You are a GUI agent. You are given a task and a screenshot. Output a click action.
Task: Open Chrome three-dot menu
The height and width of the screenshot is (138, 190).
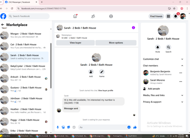[x=187, y=8]
